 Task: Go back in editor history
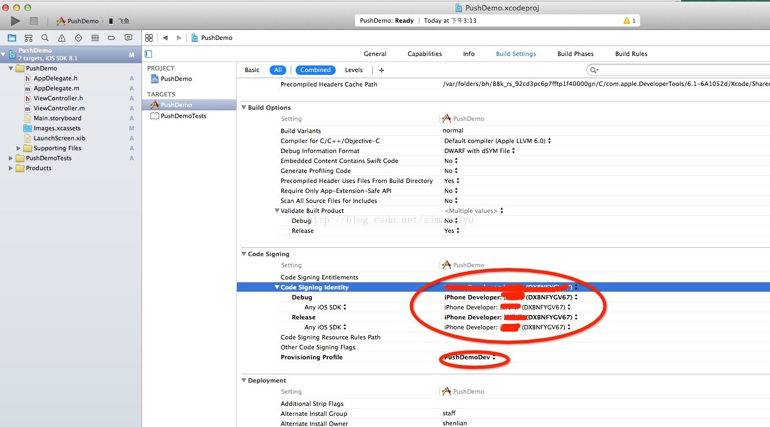(165, 38)
